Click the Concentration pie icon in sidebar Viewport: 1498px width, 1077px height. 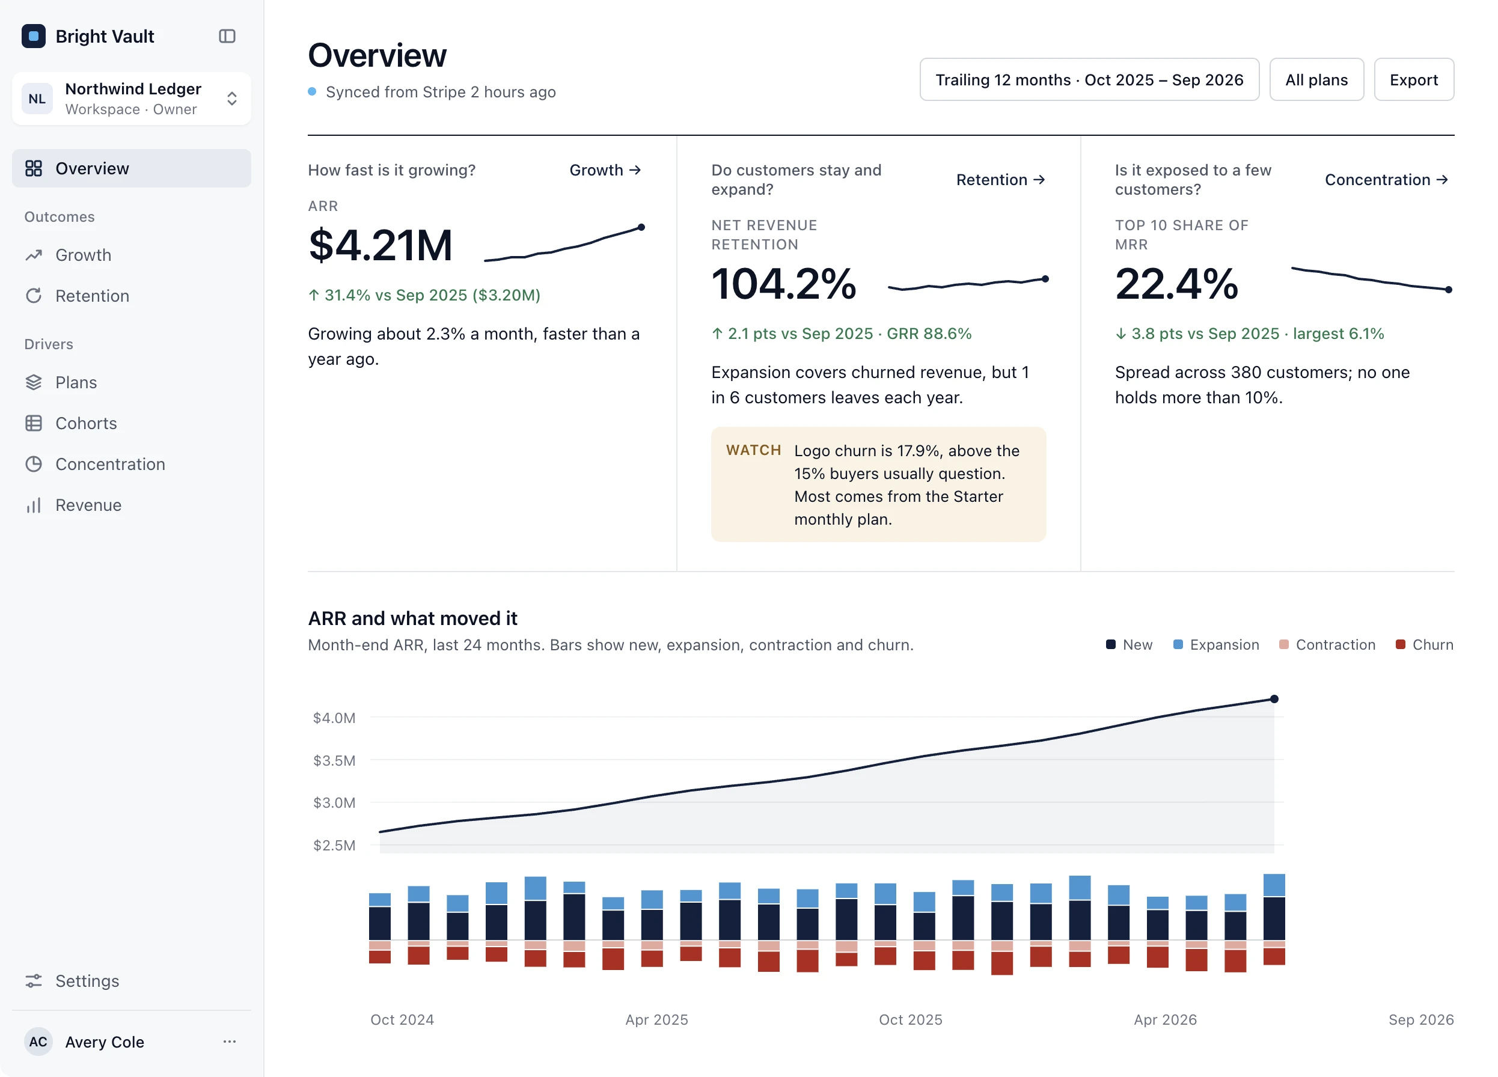click(x=34, y=464)
